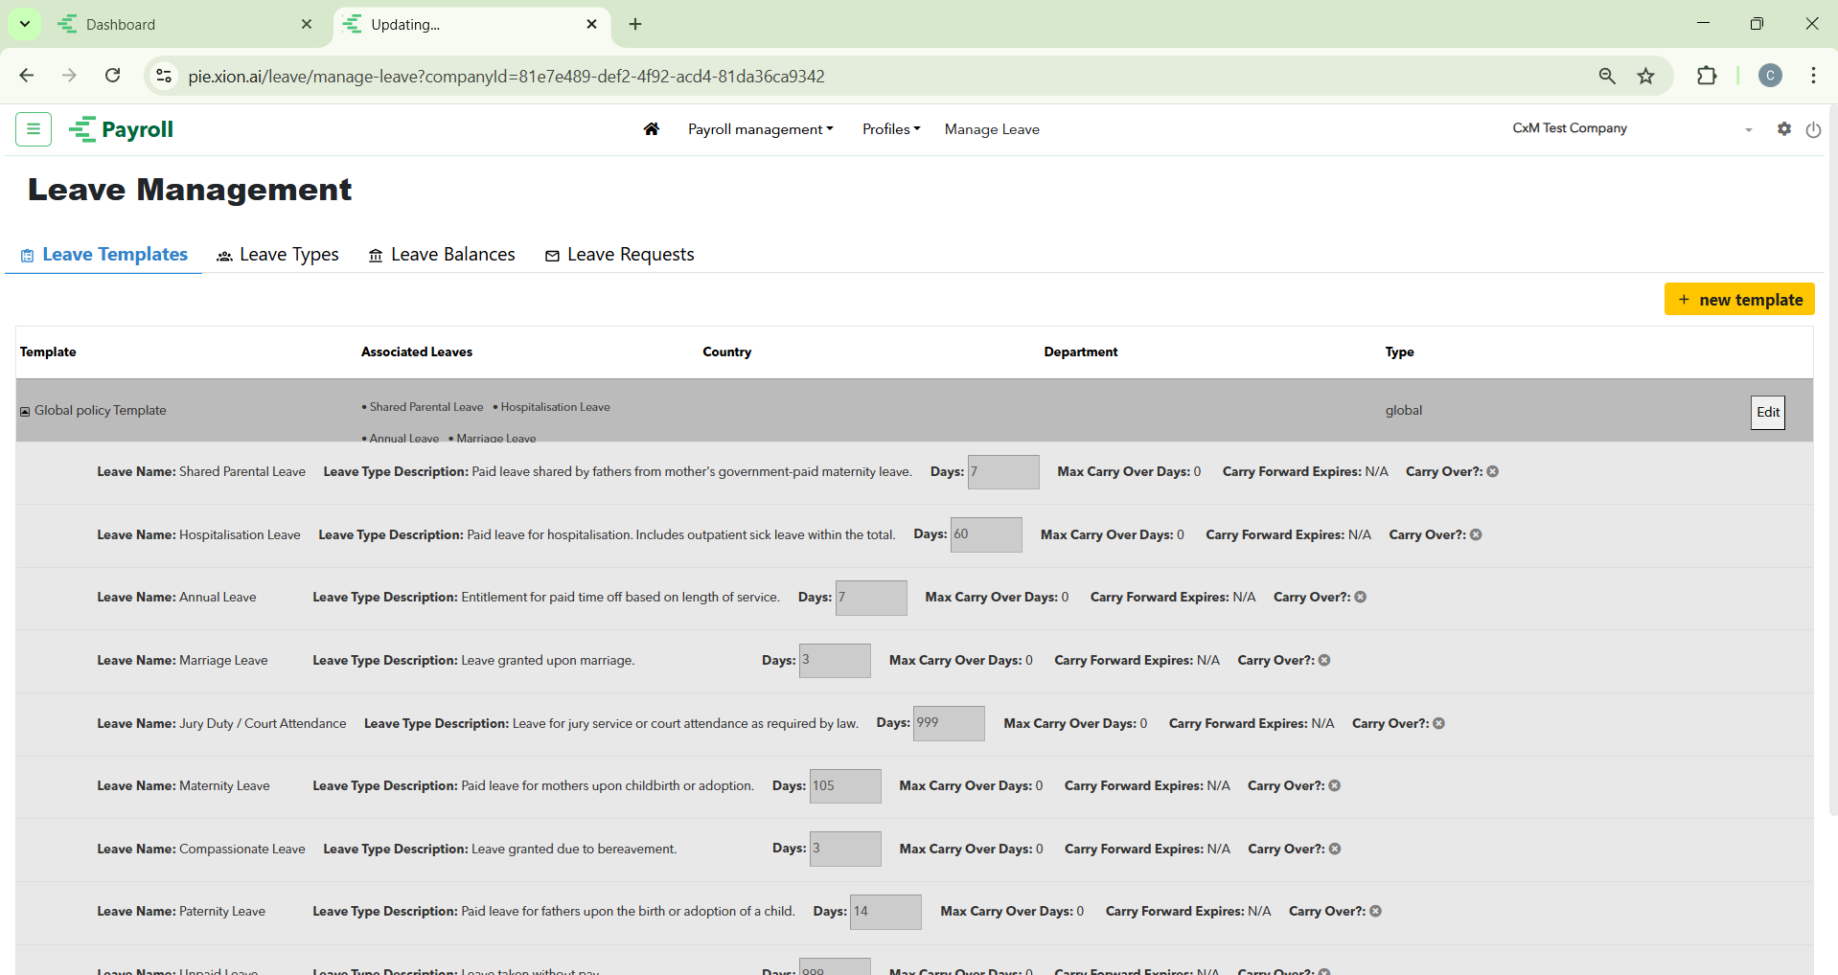The width and height of the screenshot is (1838, 975).
Task: Open settings gear icon in header
Action: [x=1783, y=128]
